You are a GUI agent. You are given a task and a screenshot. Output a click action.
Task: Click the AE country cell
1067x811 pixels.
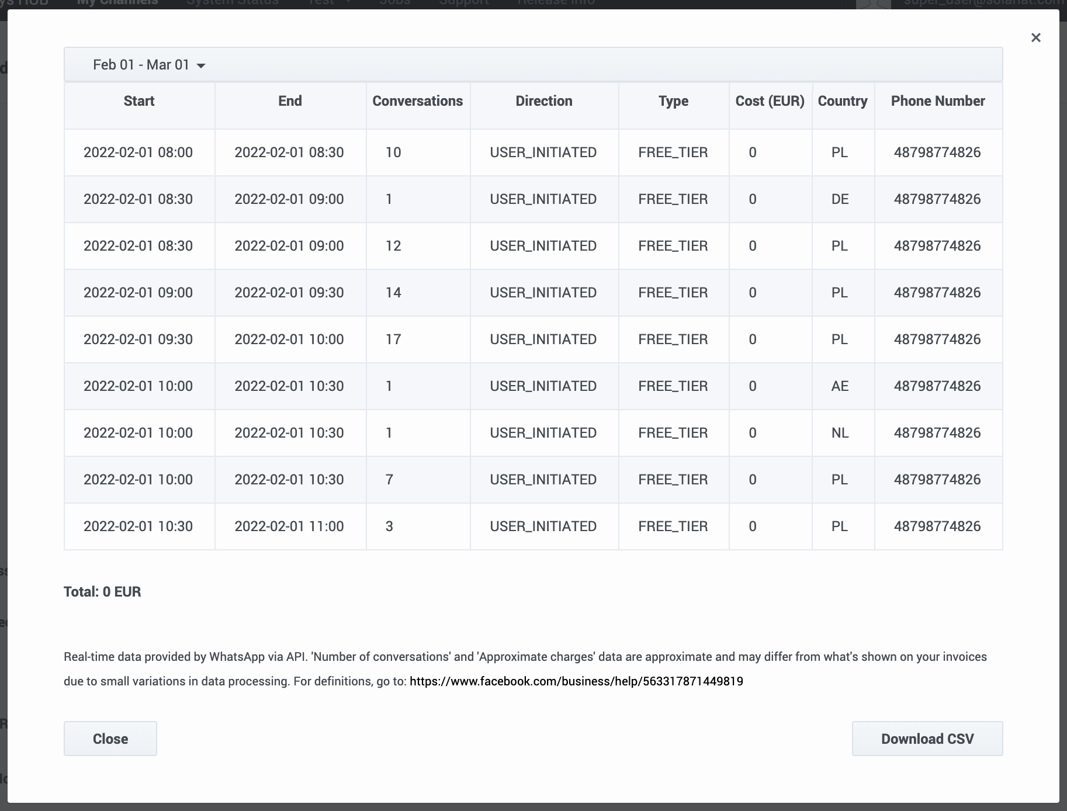pyautogui.click(x=840, y=386)
